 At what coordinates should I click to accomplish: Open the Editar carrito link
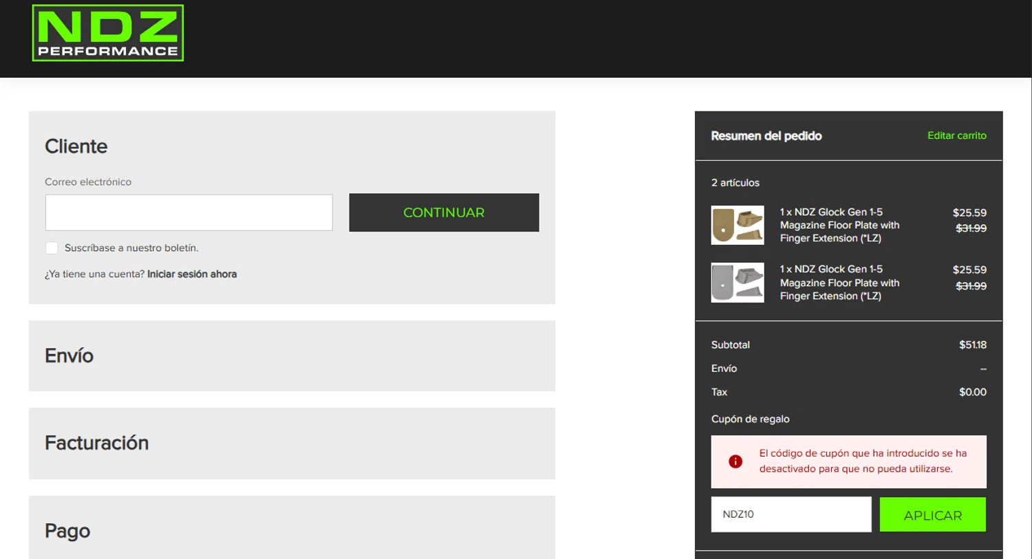(956, 135)
